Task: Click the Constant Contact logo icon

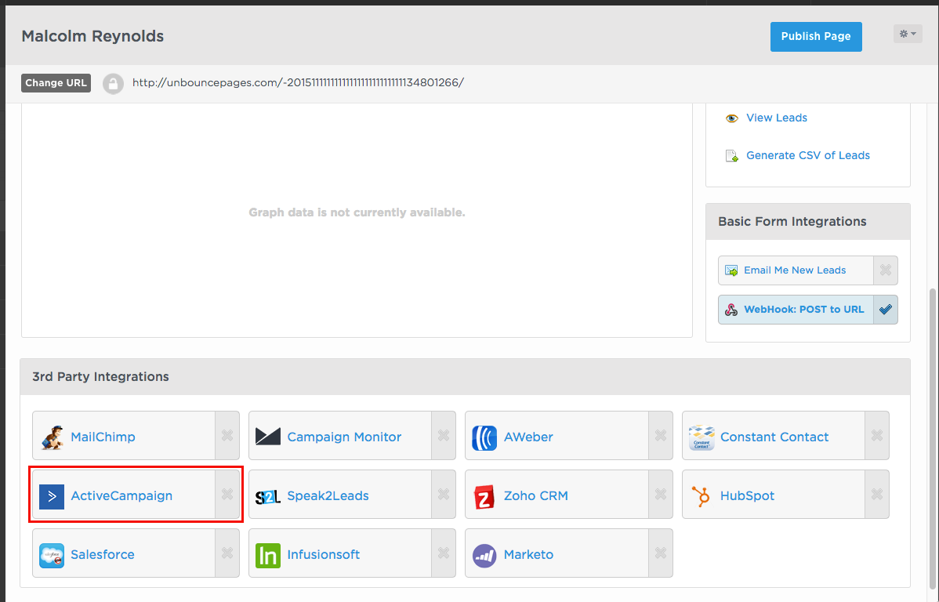Action: coord(702,437)
